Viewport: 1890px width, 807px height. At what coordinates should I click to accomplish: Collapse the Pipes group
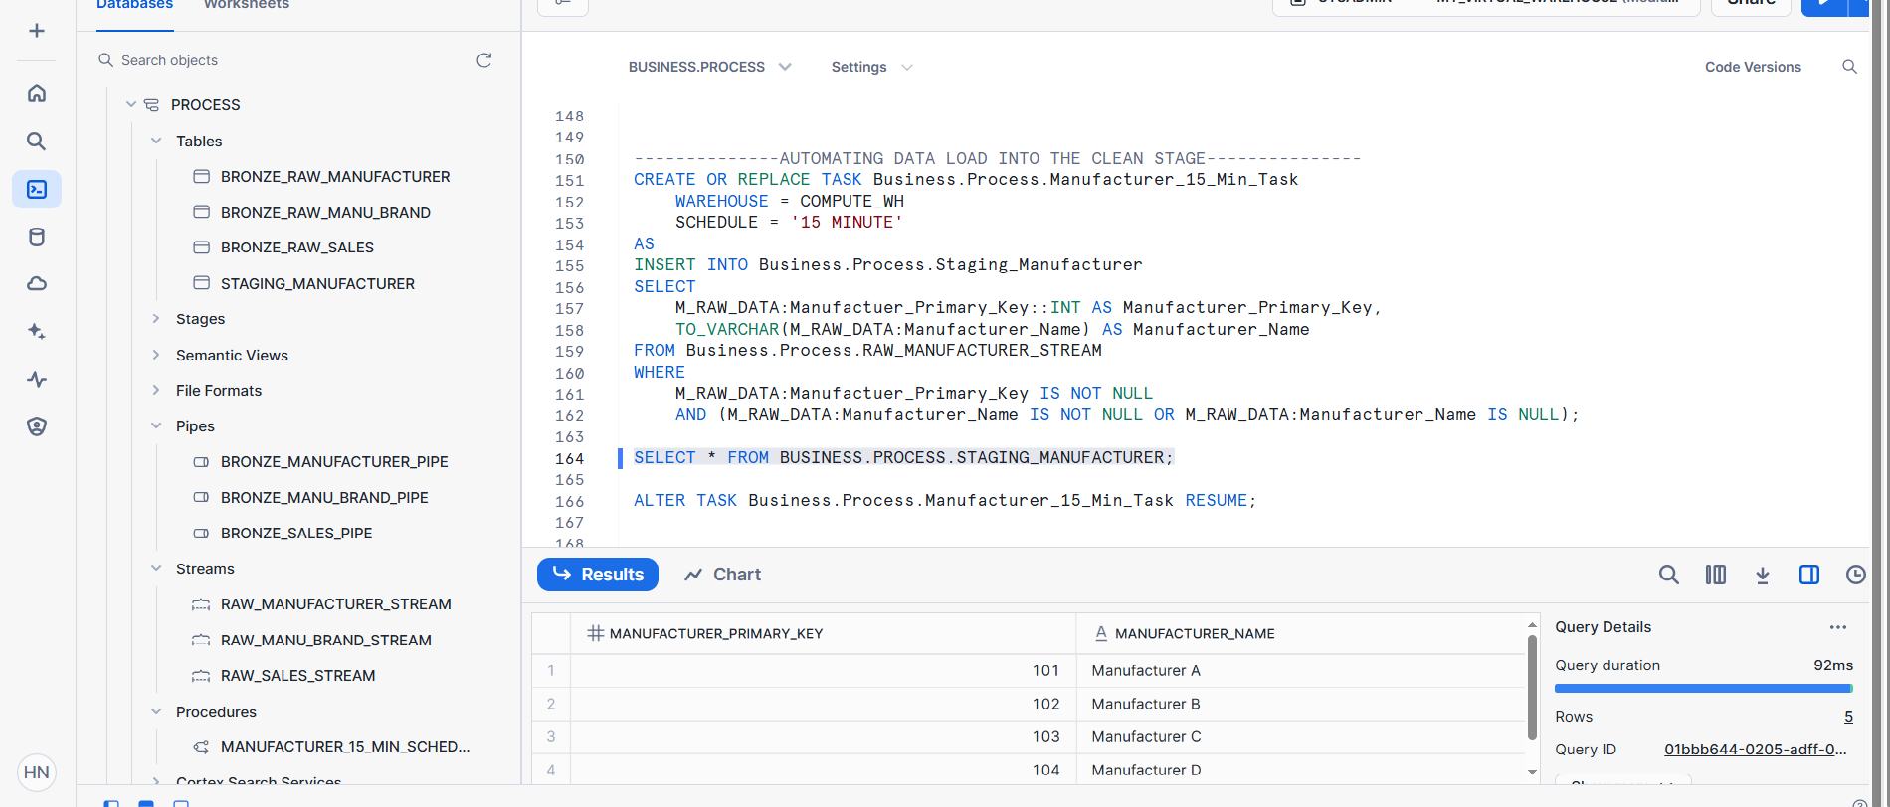pyautogui.click(x=156, y=426)
